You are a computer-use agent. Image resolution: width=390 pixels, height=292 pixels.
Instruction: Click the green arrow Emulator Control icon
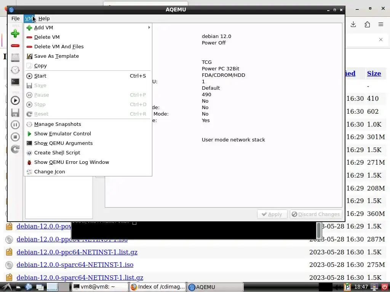(x=29, y=134)
